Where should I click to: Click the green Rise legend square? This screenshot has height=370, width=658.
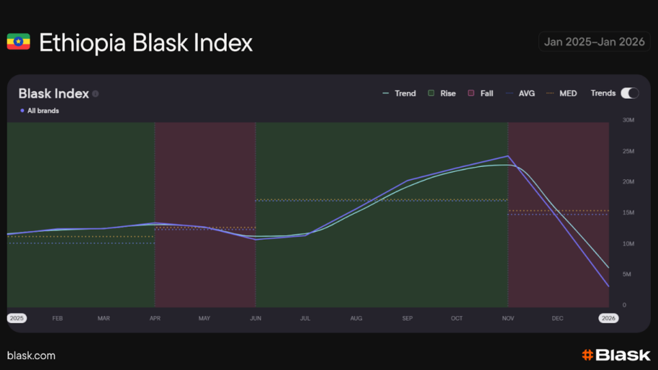431,94
